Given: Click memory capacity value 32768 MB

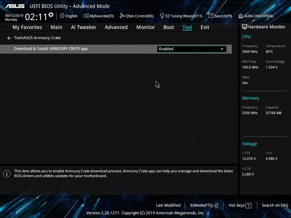Looking at the screenshot, I should (273, 113).
